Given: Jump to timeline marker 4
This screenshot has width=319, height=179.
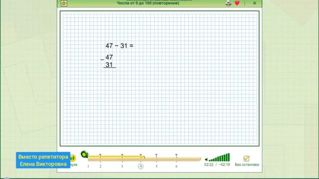Looking at the screenshot, I should click(x=141, y=167).
